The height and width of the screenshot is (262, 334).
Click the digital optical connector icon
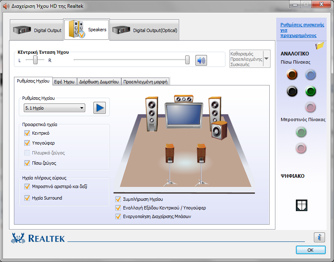tap(301, 205)
